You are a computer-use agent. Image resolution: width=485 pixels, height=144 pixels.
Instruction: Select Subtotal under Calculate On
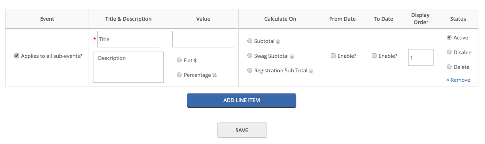[x=249, y=41]
